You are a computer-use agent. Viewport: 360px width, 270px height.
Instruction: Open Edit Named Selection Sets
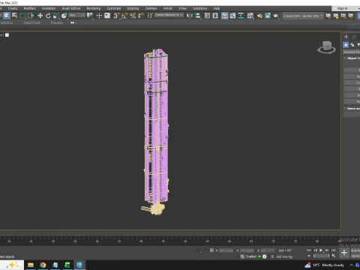150,16
